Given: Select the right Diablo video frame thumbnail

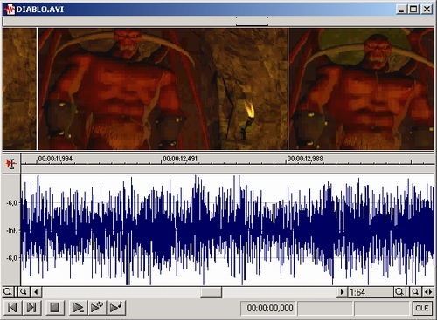Looking at the screenshot, I should [x=361, y=89].
